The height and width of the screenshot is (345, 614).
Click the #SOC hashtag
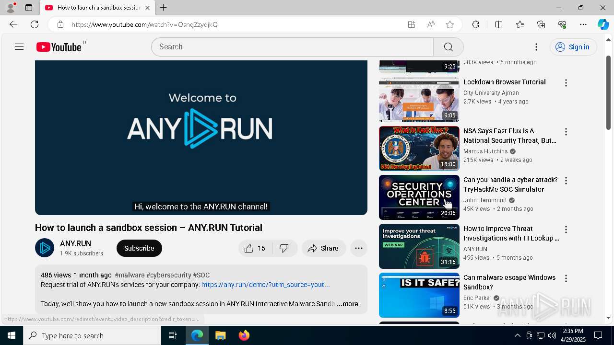[201, 275]
